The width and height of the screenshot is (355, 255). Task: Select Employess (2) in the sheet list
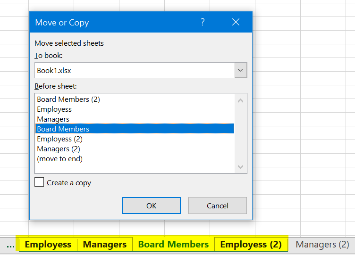[59, 139]
